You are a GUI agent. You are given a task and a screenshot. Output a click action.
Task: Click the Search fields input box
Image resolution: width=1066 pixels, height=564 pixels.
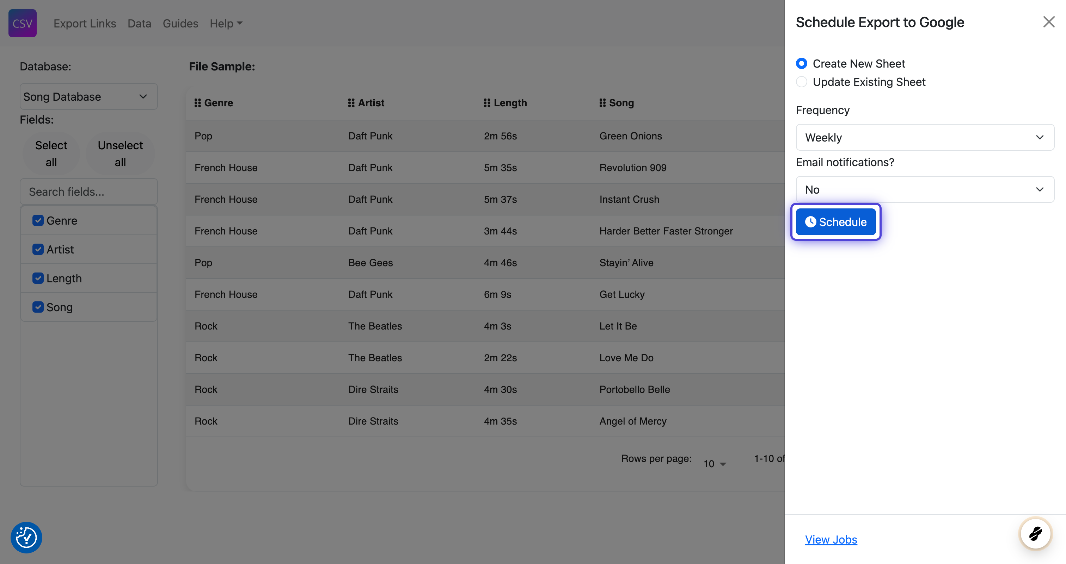(88, 192)
